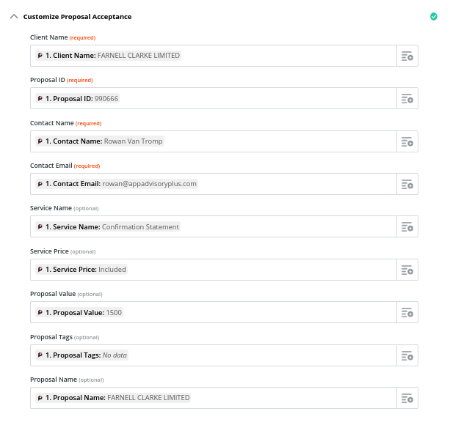Open insert-field picker for Proposal ID
Viewport: 450px width, 425px height.
coord(407,98)
